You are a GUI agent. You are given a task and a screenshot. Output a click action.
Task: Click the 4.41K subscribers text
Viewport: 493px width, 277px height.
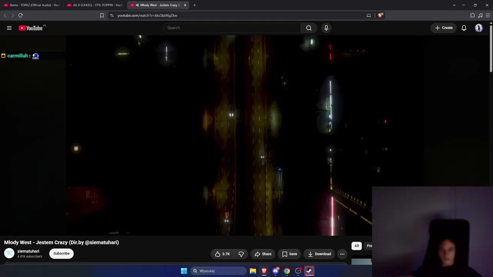(x=30, y=257)
